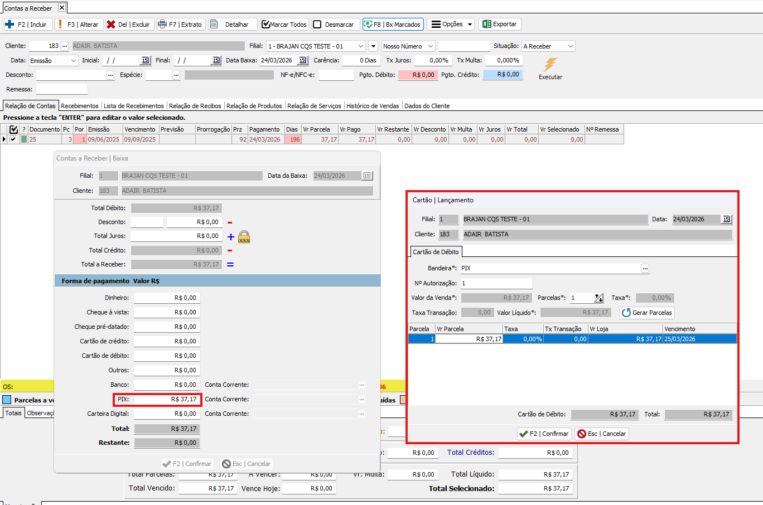Toggle the checkbox on document 25 row

[13, 139]
